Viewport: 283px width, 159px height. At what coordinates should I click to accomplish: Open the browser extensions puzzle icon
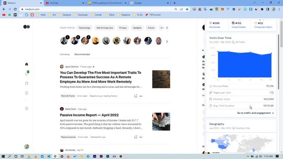coord(262,9)
